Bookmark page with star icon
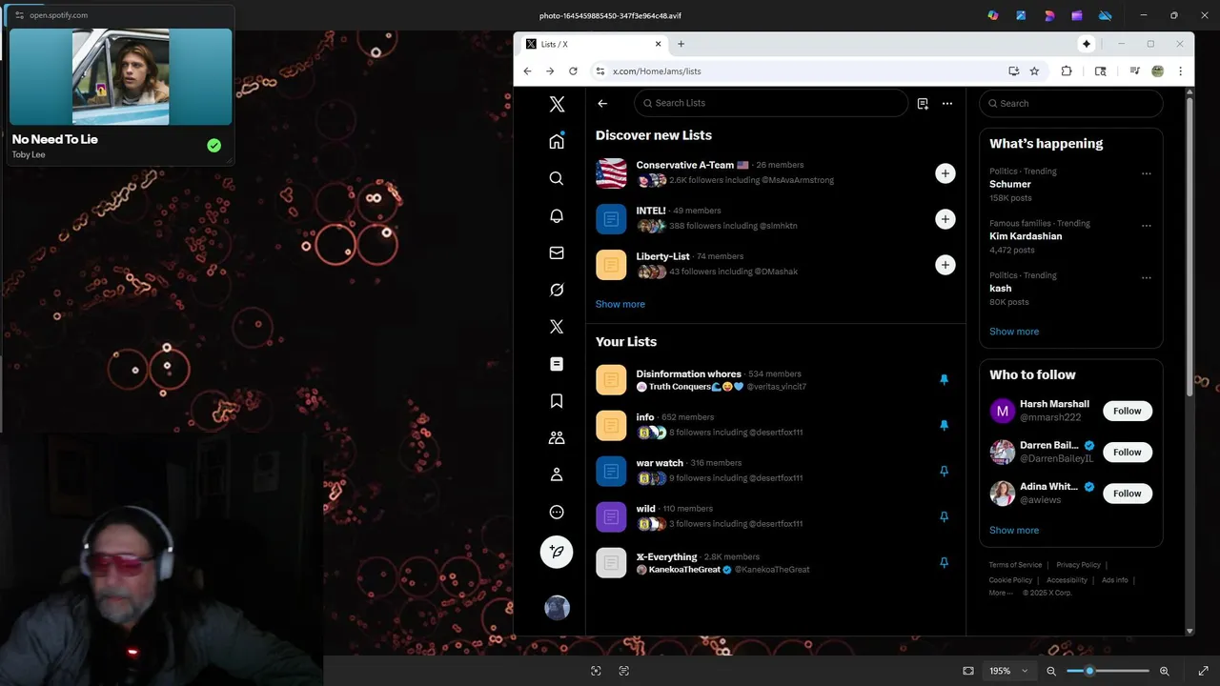 [x=1034, y=71]
